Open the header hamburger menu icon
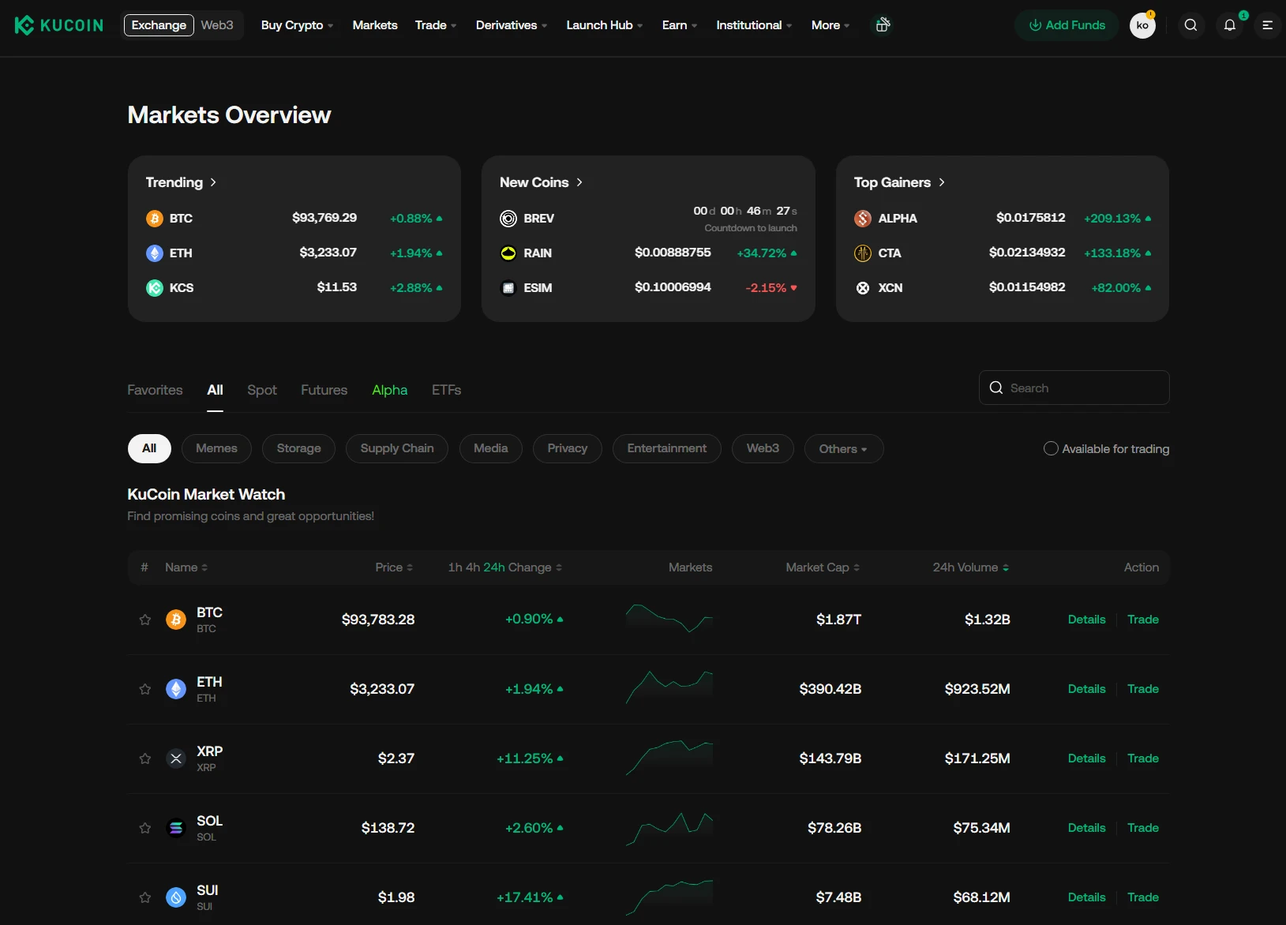1286x925 pixels. [1267, 25]
